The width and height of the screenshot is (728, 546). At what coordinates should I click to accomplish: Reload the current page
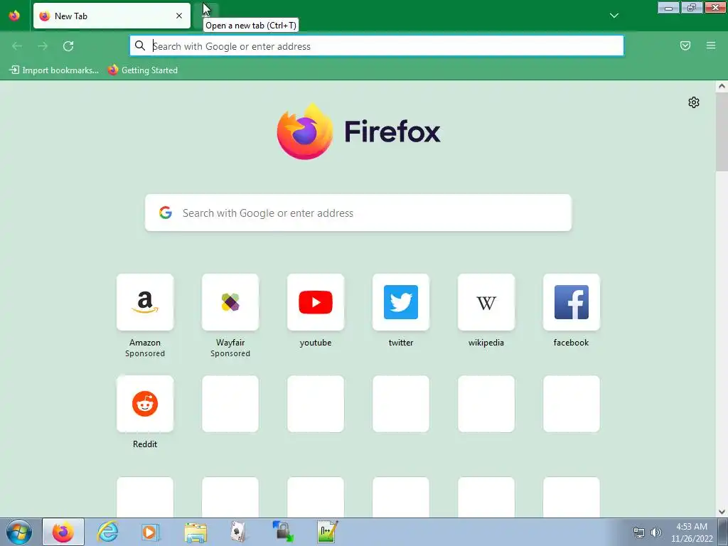[x=68, y=46]
